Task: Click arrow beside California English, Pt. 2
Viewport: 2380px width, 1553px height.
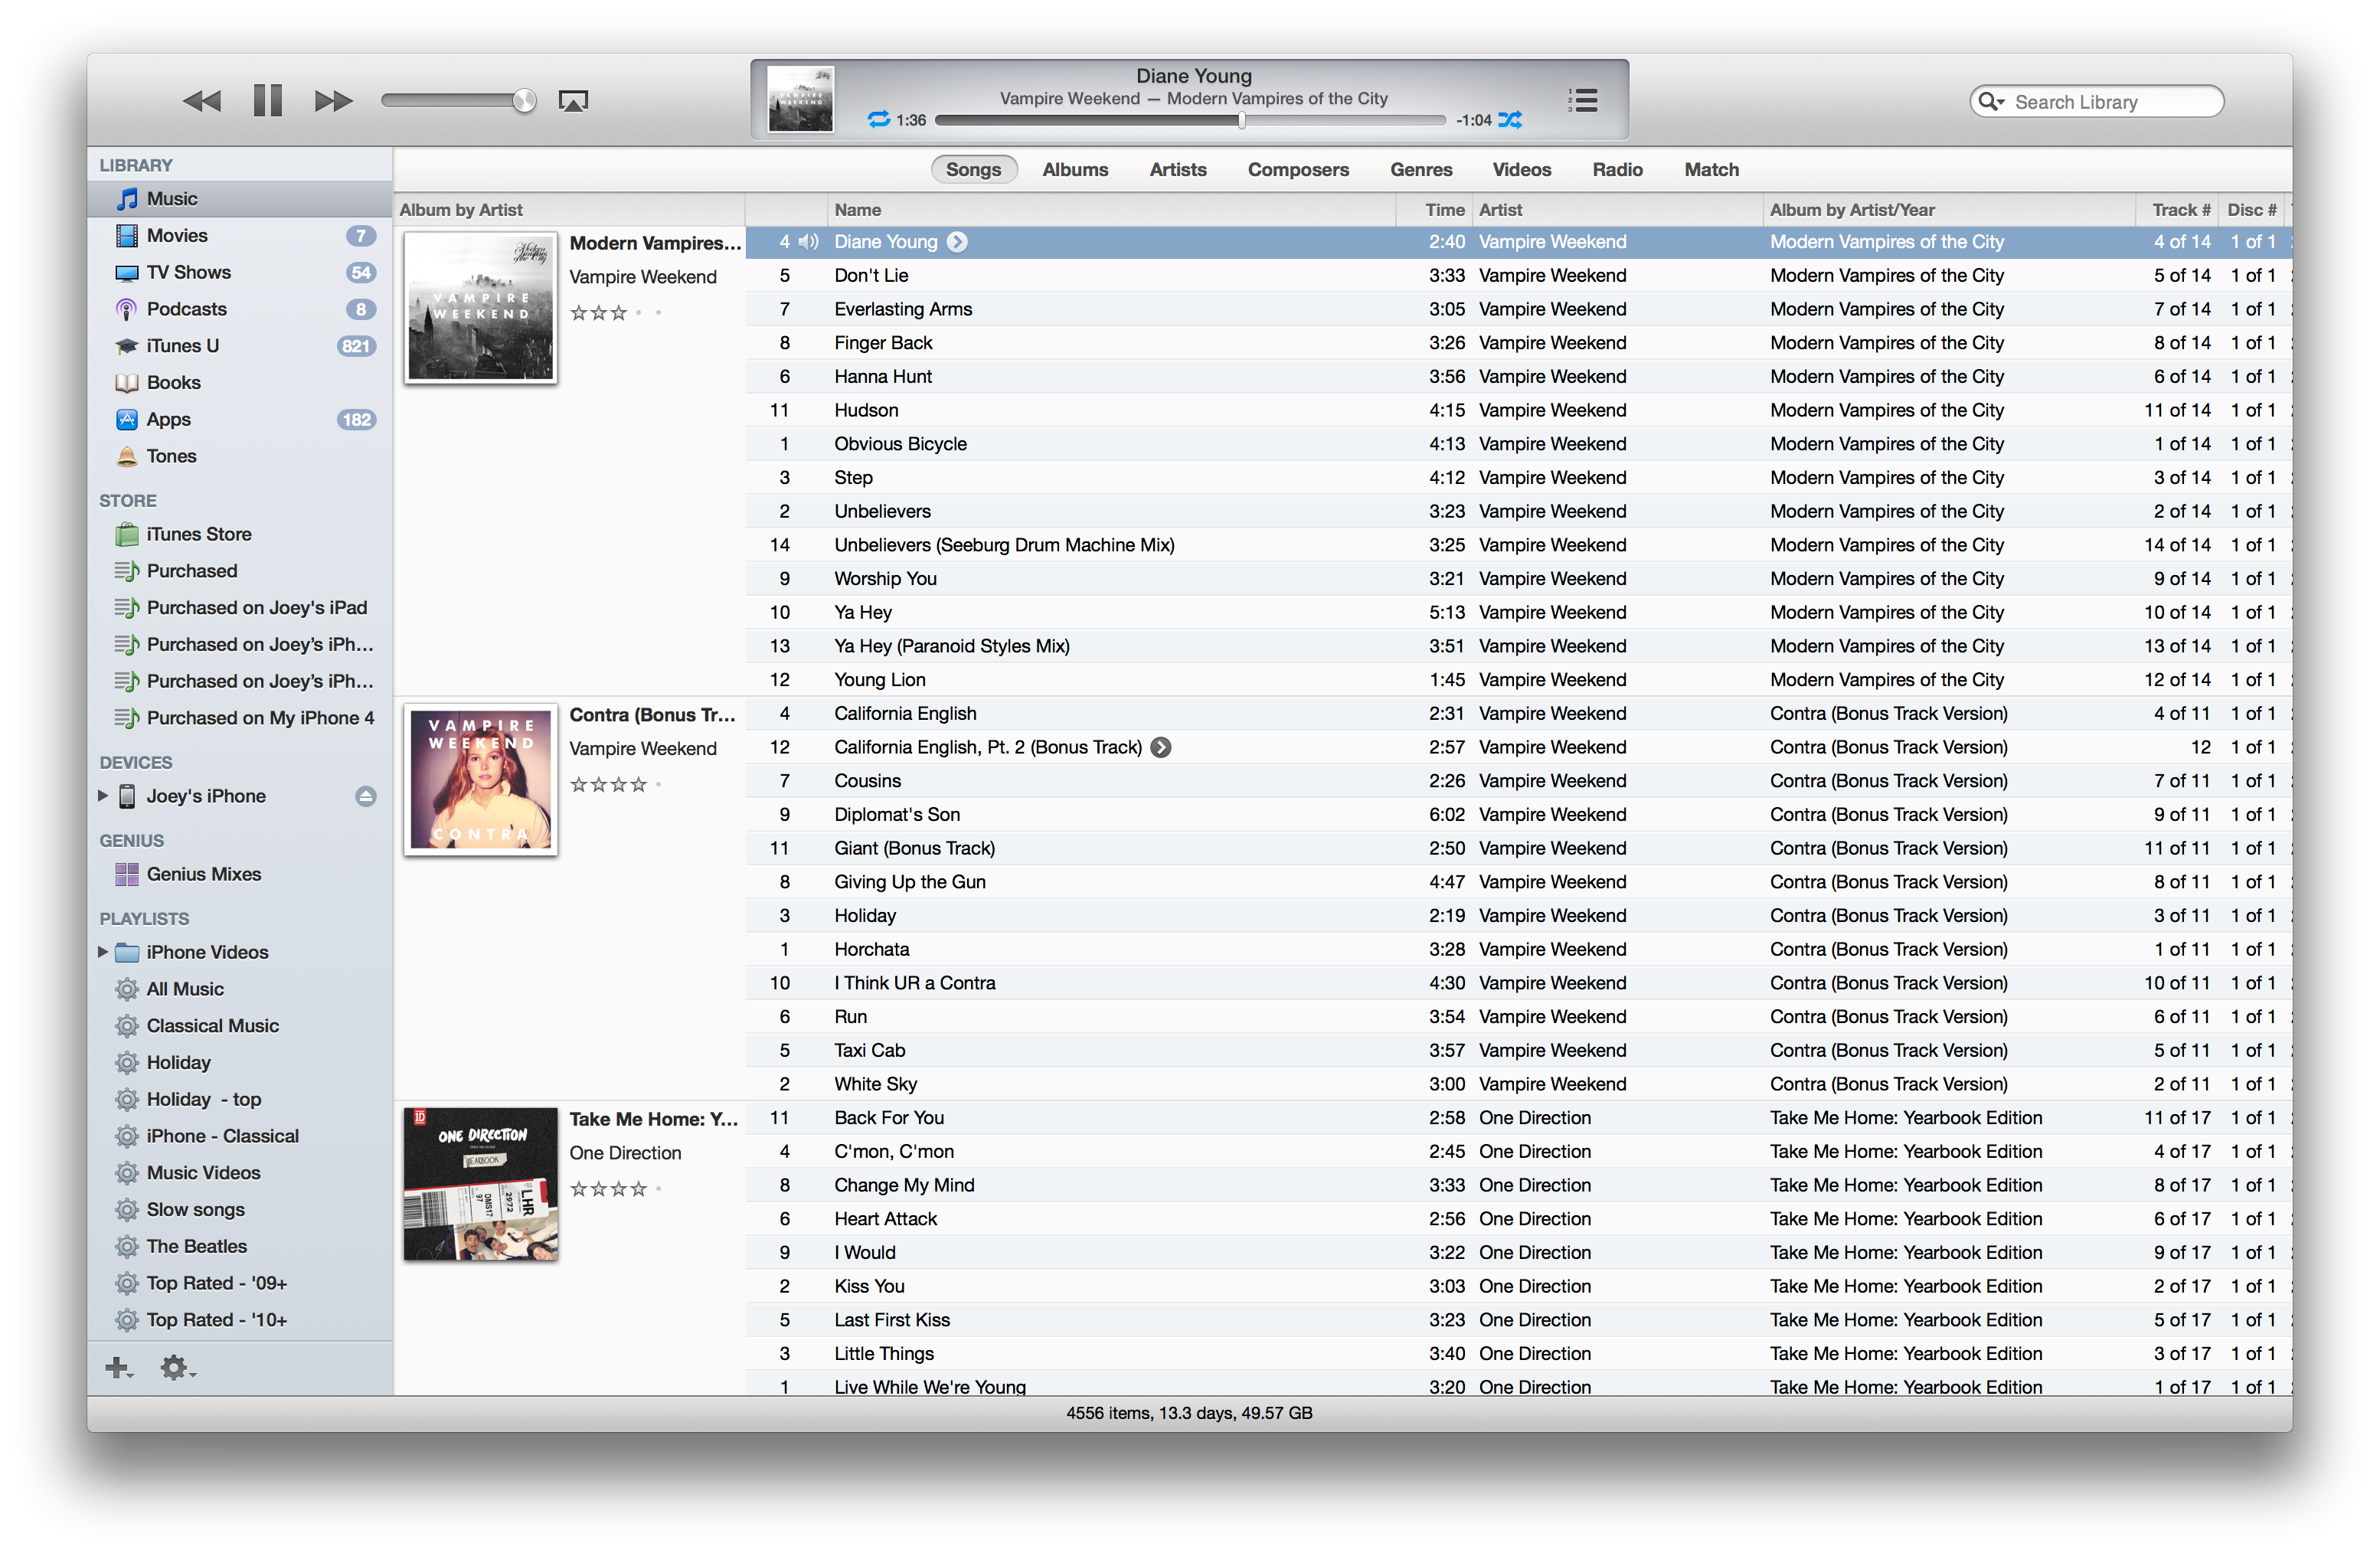Action: (1160, 748)
